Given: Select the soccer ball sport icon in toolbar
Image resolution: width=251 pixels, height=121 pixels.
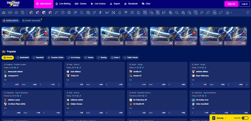Looking at the screenshot, I should pos(69,12).
